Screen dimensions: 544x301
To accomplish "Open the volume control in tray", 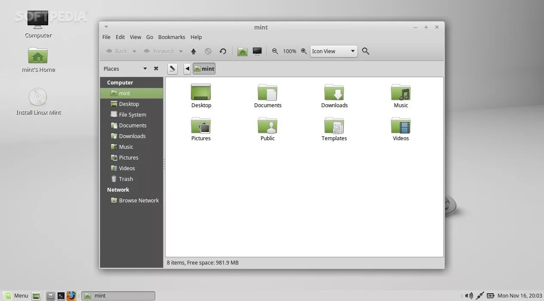I will tap(469, 296).
